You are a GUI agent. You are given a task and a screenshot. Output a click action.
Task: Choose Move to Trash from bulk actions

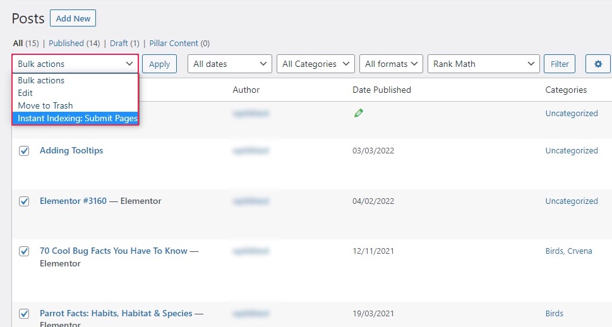coord(45,105)
